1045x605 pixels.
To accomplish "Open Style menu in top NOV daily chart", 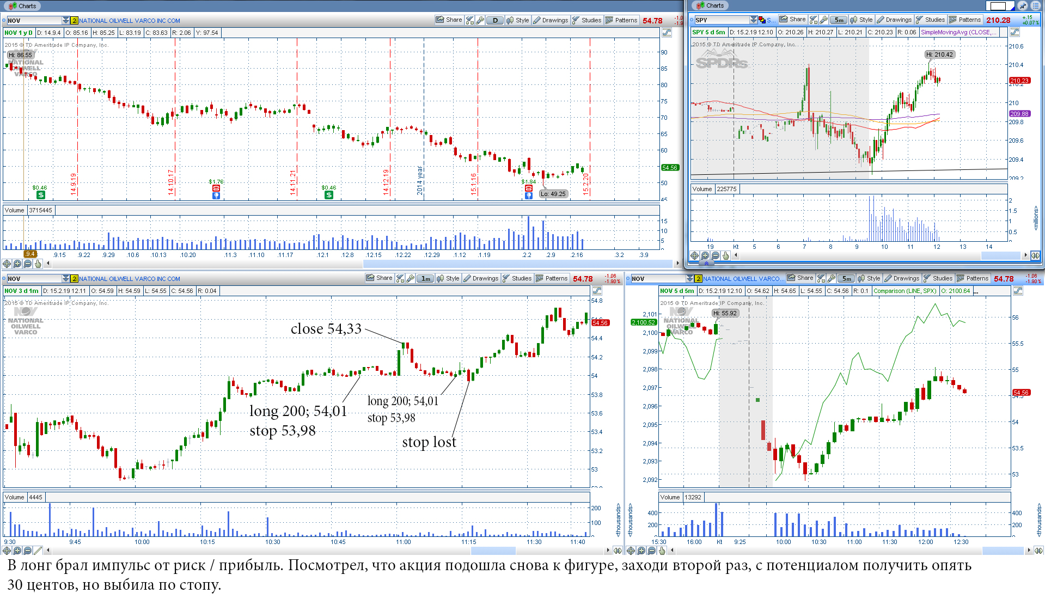I will (518, 20).
